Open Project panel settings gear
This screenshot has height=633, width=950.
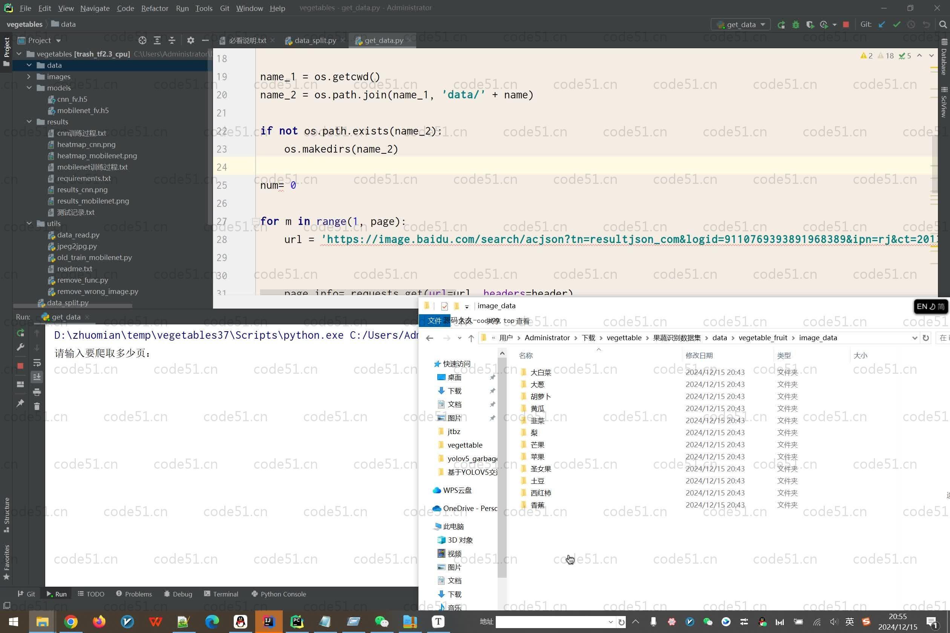(191, 40)
